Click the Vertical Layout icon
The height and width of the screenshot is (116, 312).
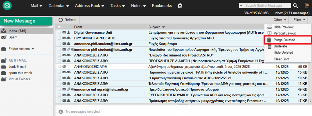tap(269, 33)
